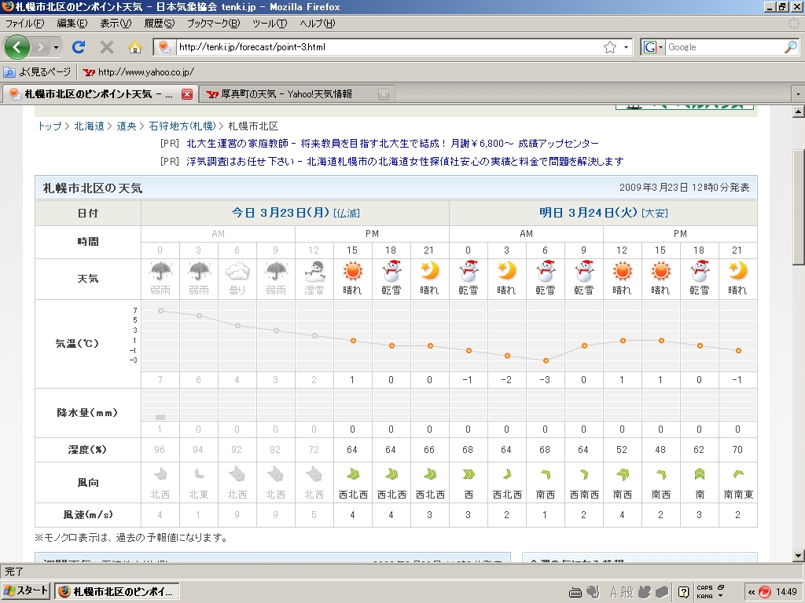The height and width of the screenshot is (603, 805).
Task: Click the tenki.jp site favicon in address bar
Action: [x=164, y=47]
